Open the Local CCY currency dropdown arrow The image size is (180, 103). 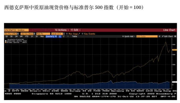(64, 34)
